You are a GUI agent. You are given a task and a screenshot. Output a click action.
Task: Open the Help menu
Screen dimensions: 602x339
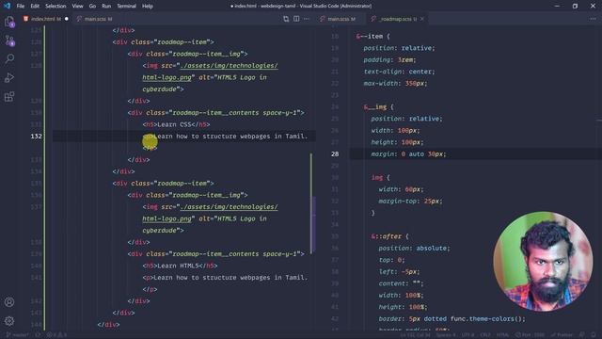tap(148, 7)
